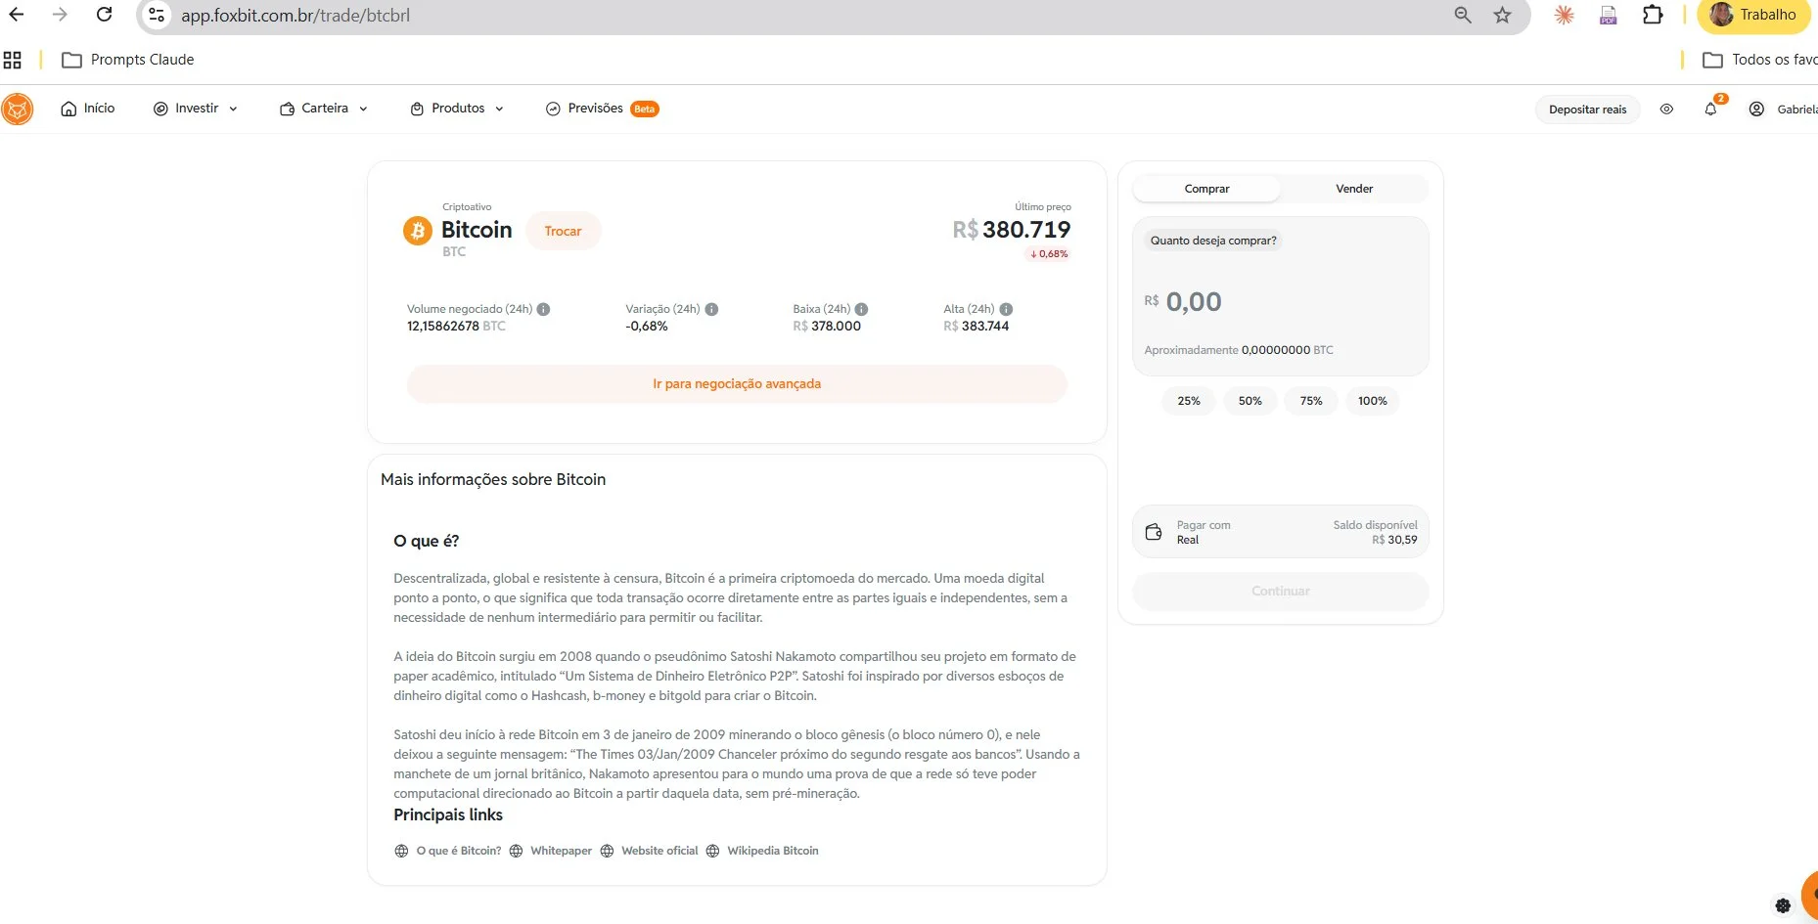This screenshot has height=924, width=1818.
Task: Expand the Produtos dropdown menu
Action: point(457,109)
